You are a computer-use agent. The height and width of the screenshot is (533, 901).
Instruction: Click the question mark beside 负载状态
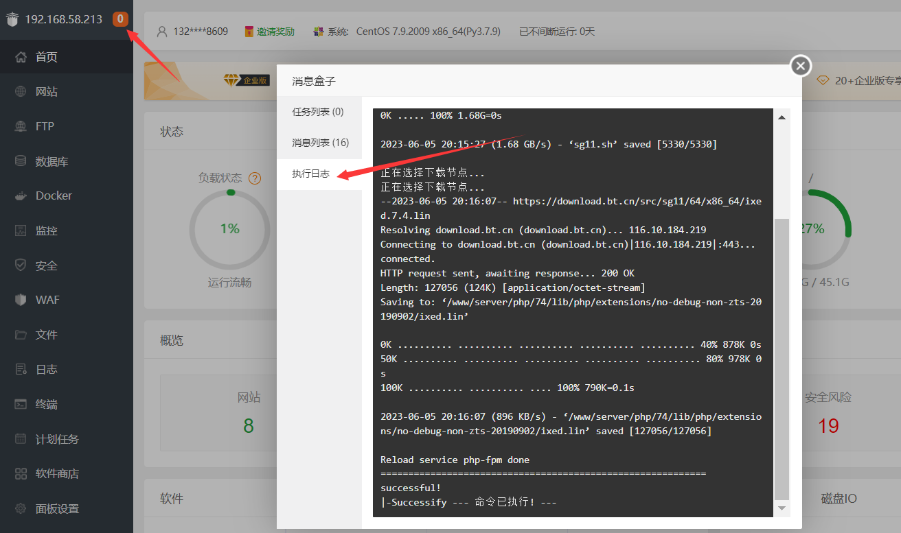click(255, 178)
